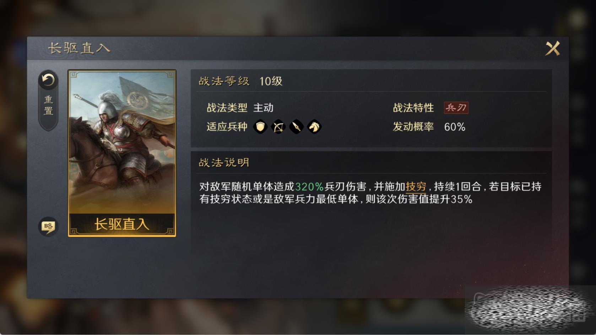Viewport: 596px width, 335px height.
Task: Select the bow troop type icon
Action: click(x=278, y=127)
